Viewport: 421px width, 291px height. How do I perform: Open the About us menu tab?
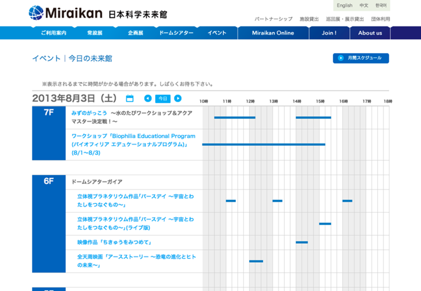[x=370, y=33]
